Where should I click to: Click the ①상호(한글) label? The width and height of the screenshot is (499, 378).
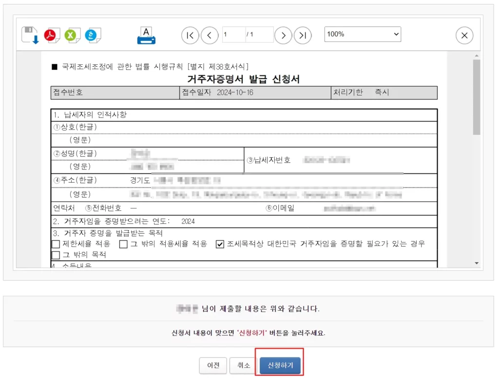pyautogui.click(x=75, y=127)
